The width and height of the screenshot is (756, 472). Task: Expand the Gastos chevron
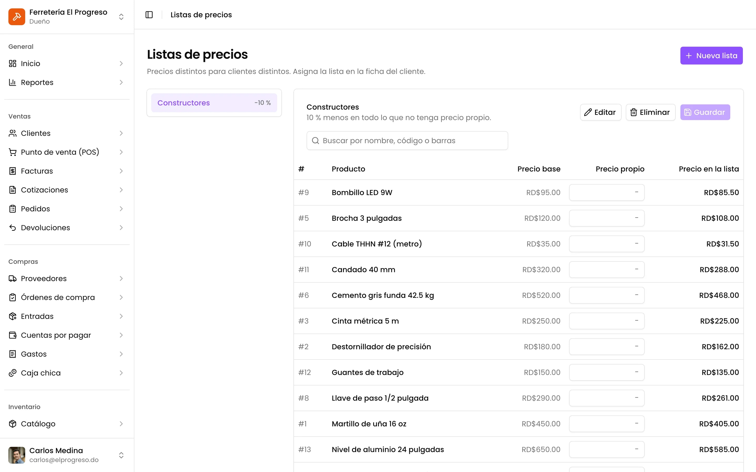tap(121, 354)
